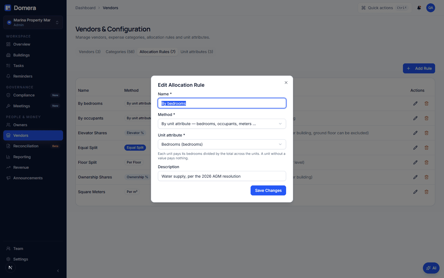
Task: Edit the Ownership Shares rule
Action: (415, 177)
